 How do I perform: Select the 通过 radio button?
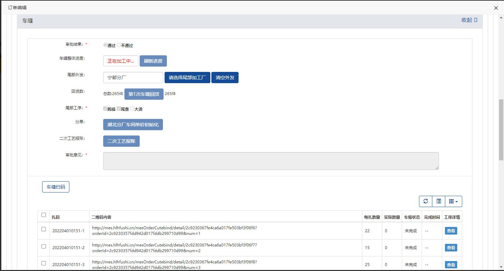tap(105, 45)
